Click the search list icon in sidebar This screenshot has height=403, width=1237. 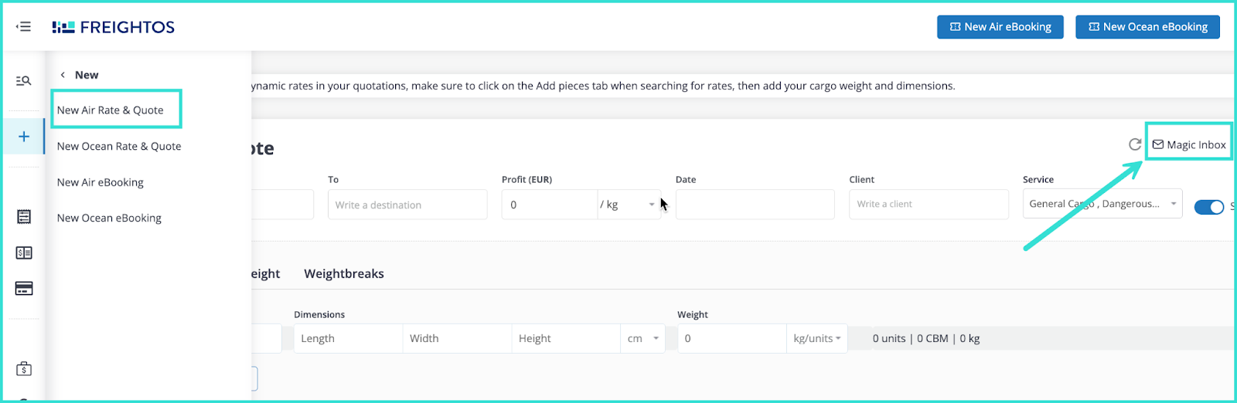pos(24,81)
